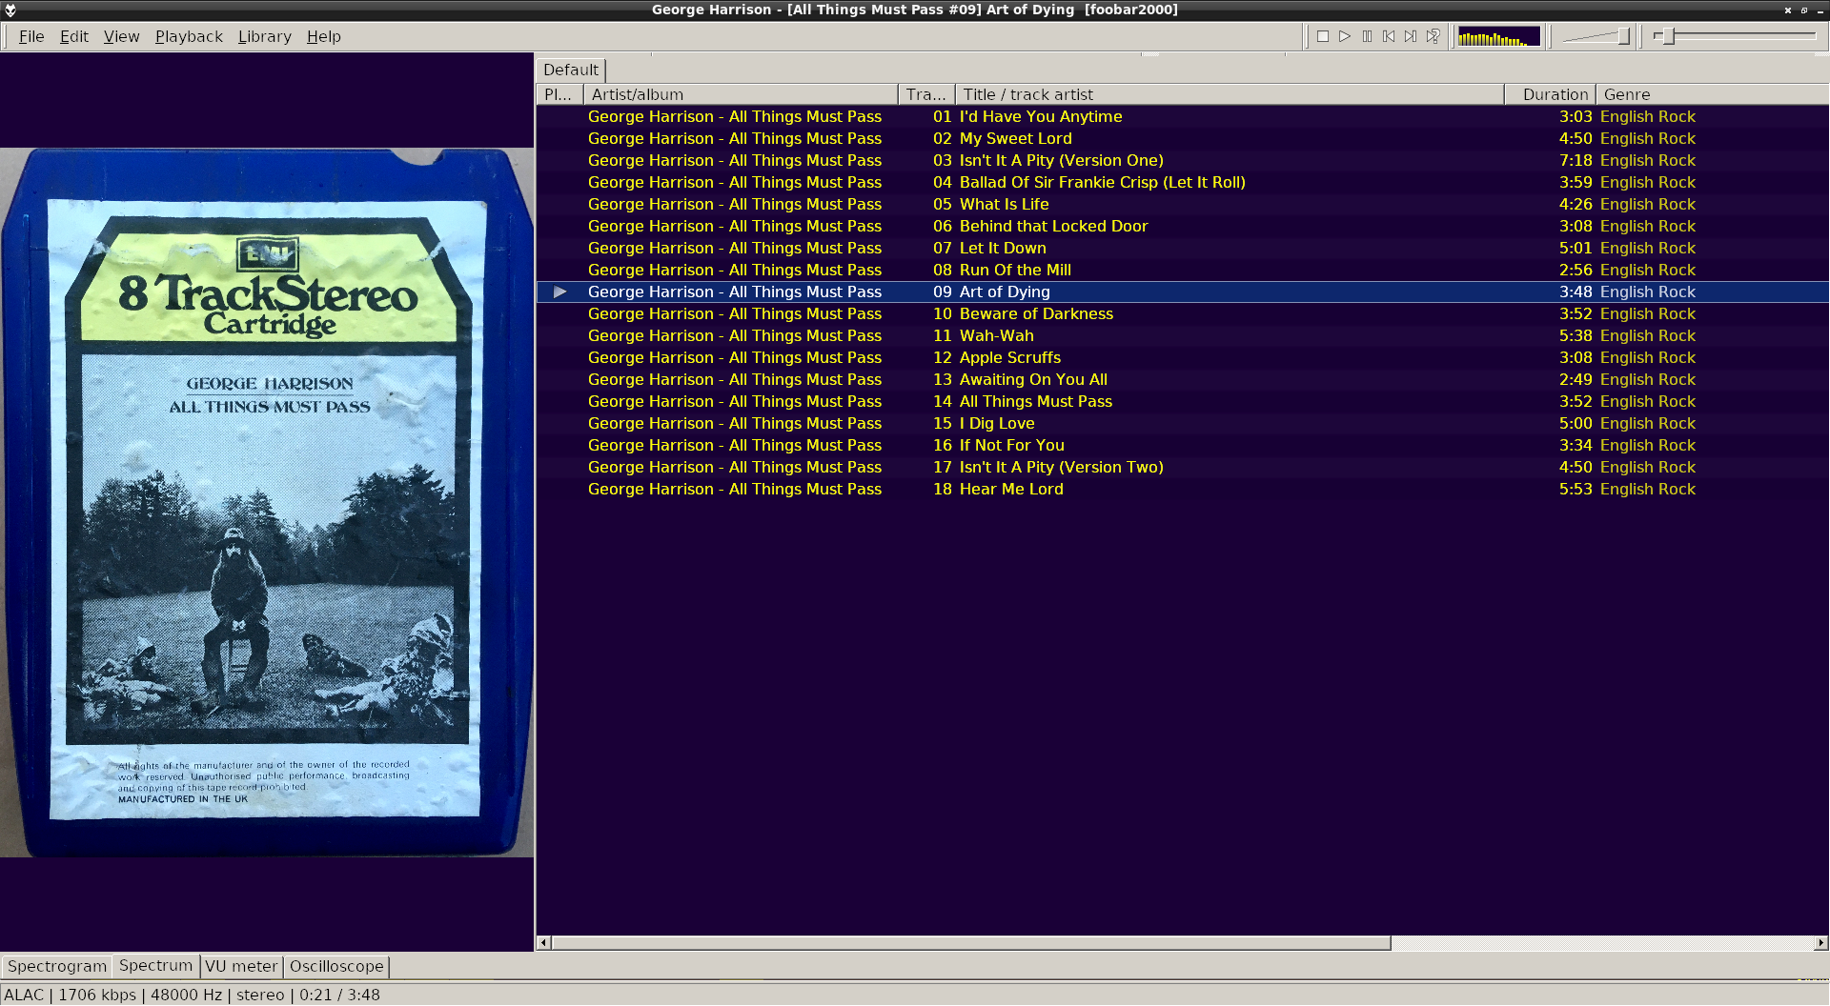Sort by Title / track artist header
The image size is (1830, 1006).
[1230, 94]
